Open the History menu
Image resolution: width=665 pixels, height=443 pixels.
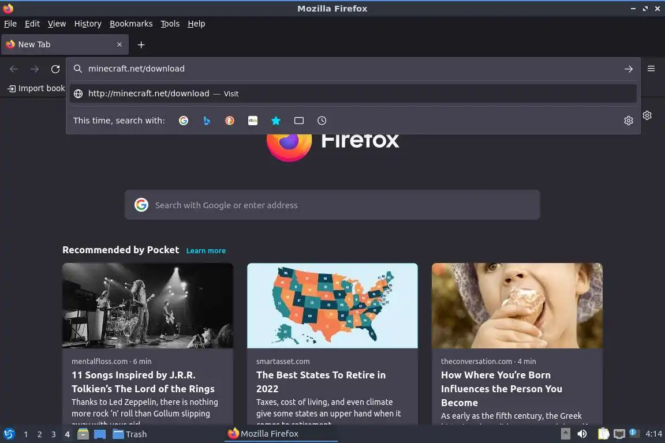coord(88,24)
